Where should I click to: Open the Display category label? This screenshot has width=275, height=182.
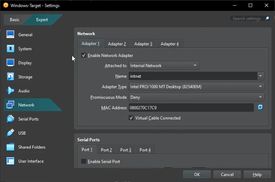tap(25, 63)
